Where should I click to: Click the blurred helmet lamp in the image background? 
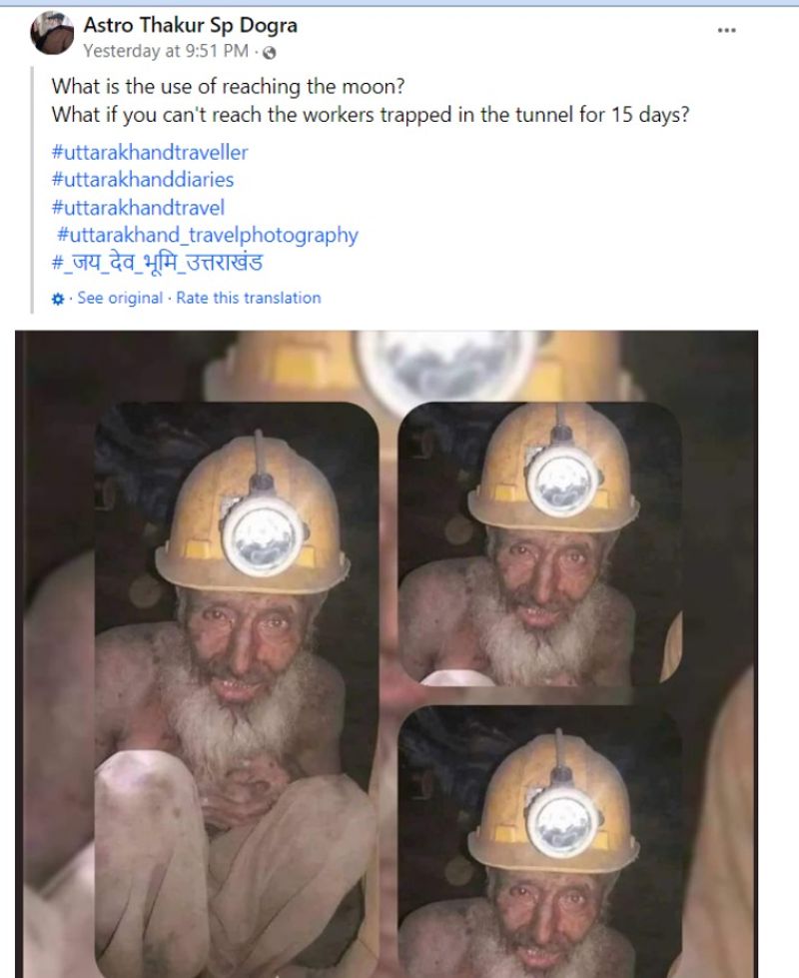click(446, 368)
